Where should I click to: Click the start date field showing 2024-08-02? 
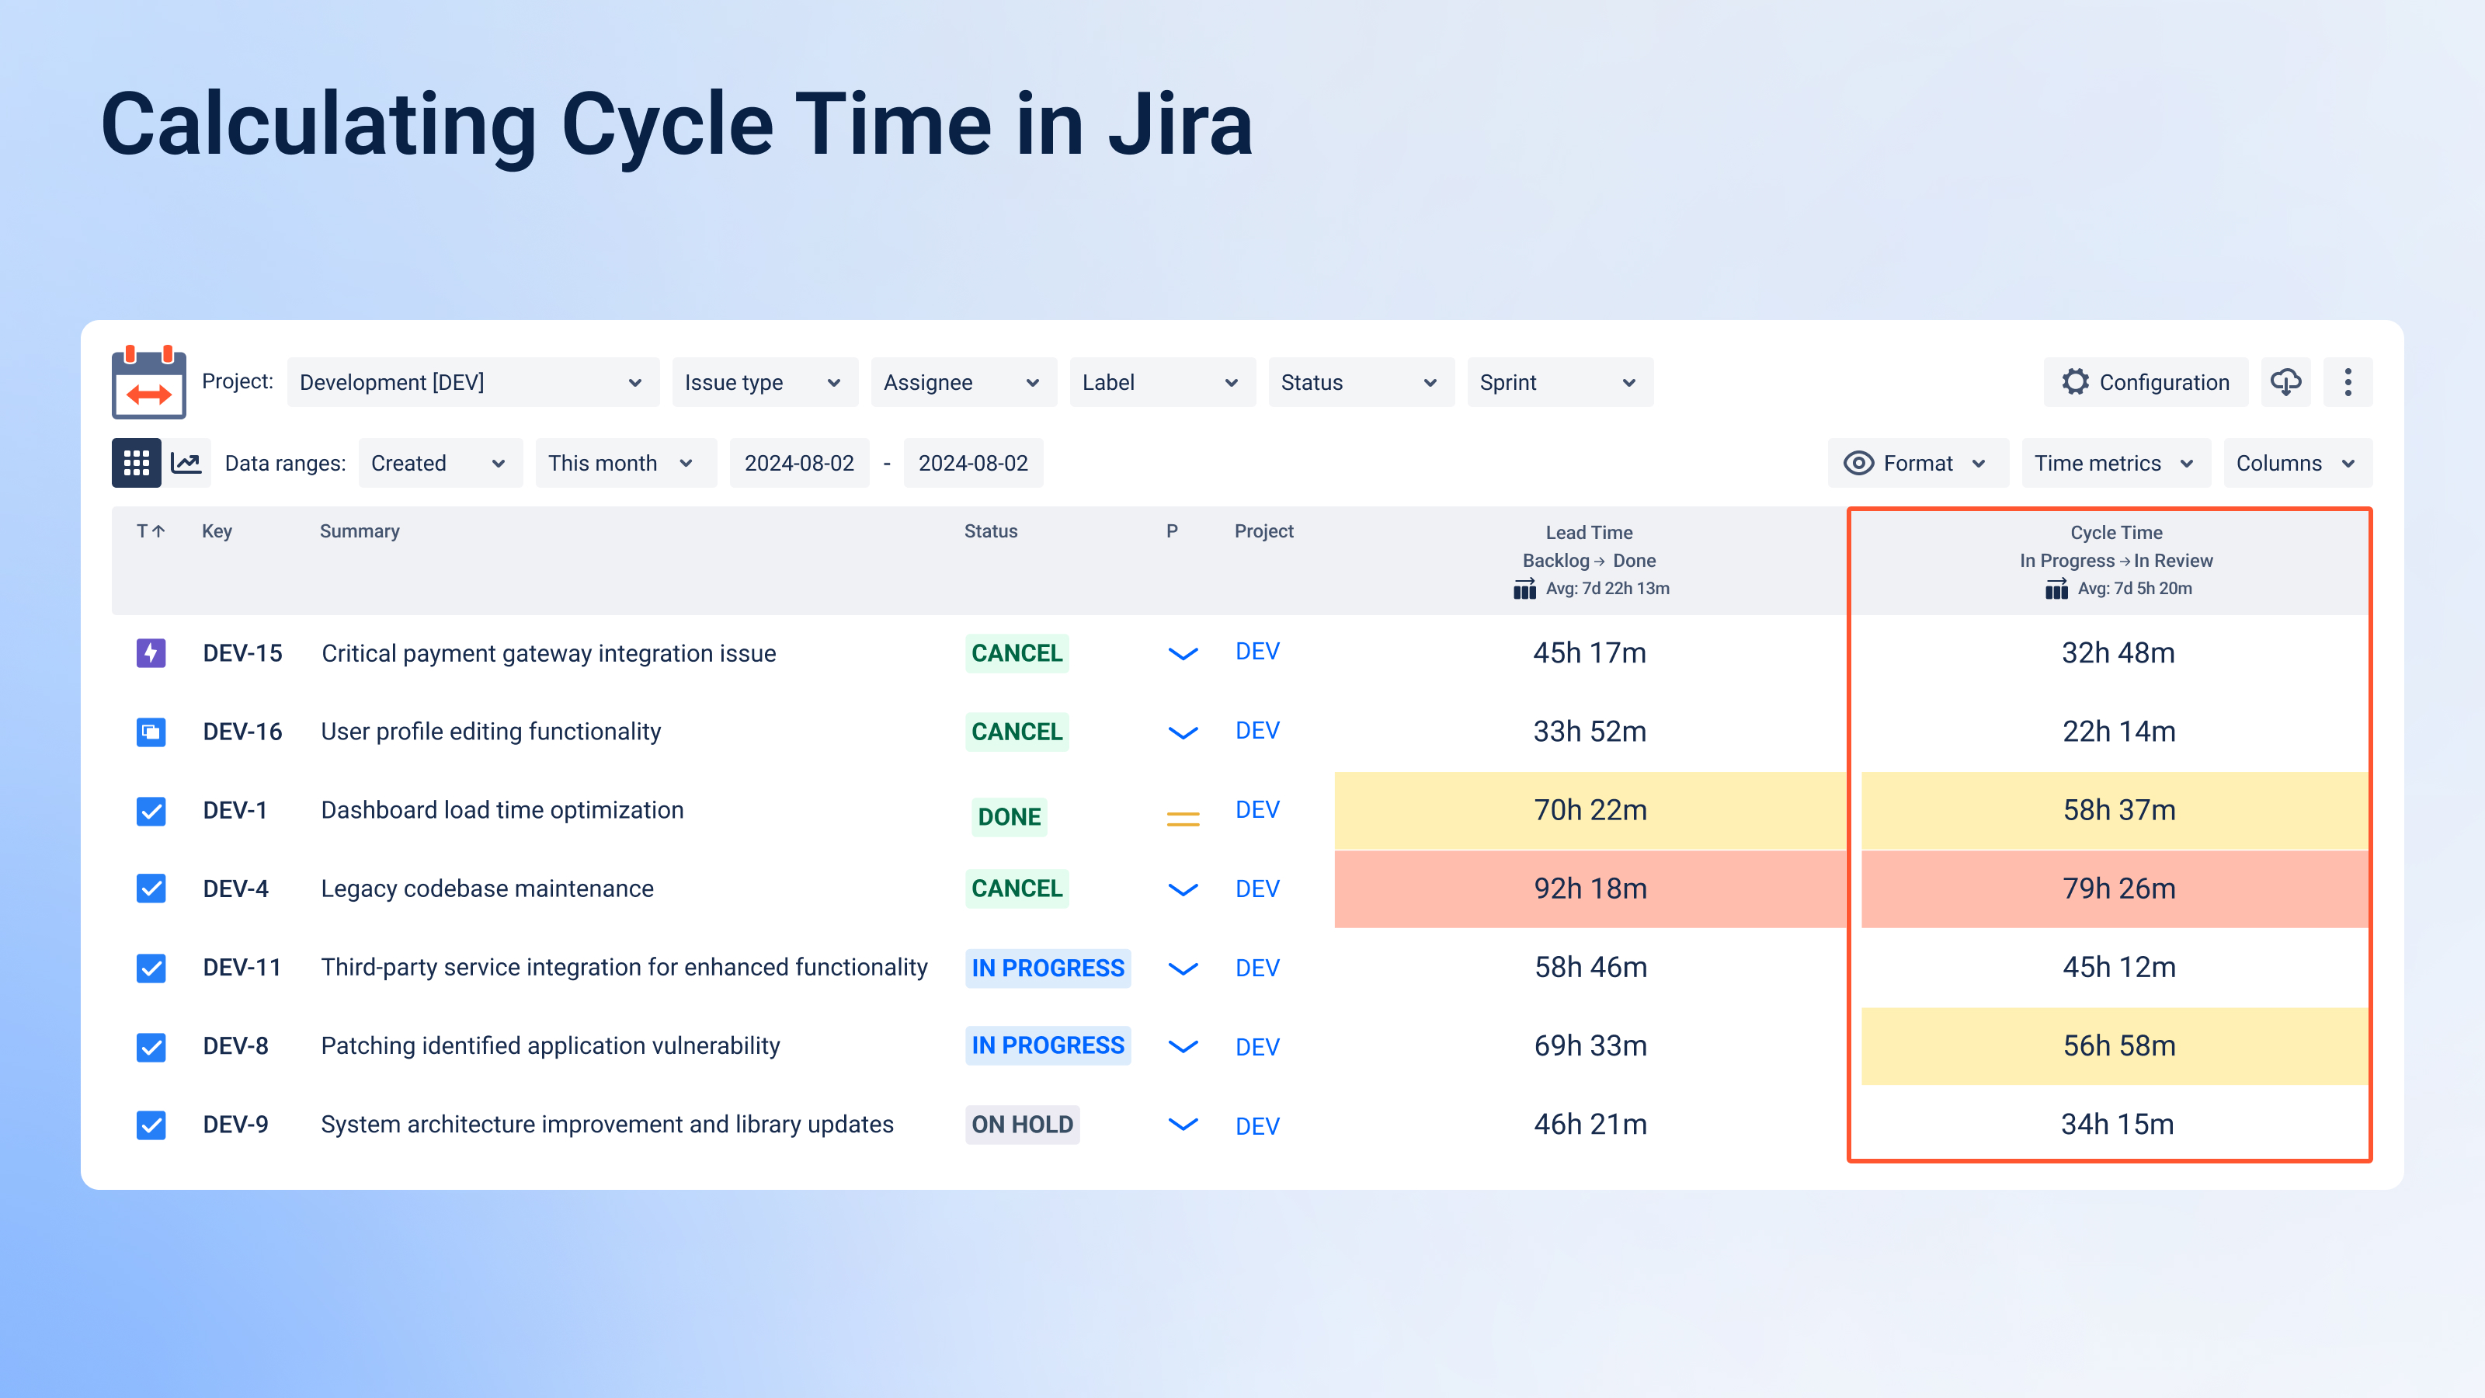pyautogui.click(x=800, y=462)
